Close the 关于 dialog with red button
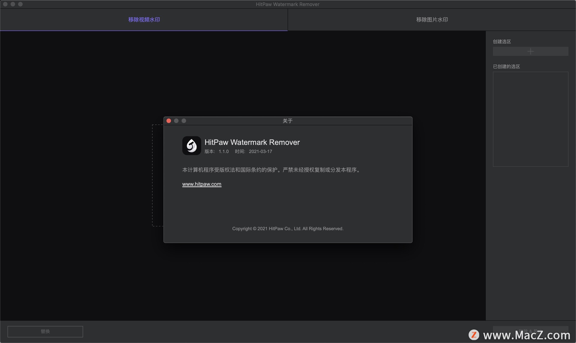576x343 pixels. (169, 121)
